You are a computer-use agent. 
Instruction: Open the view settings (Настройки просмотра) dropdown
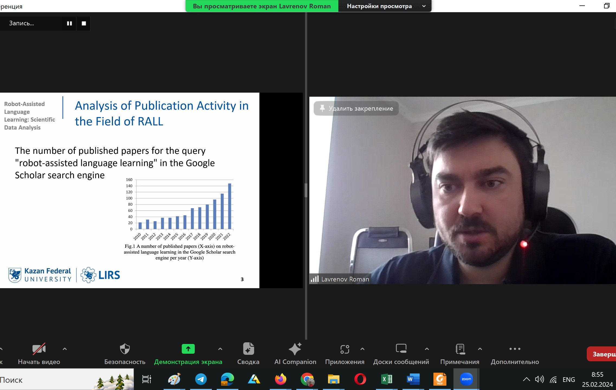[385, 6]
